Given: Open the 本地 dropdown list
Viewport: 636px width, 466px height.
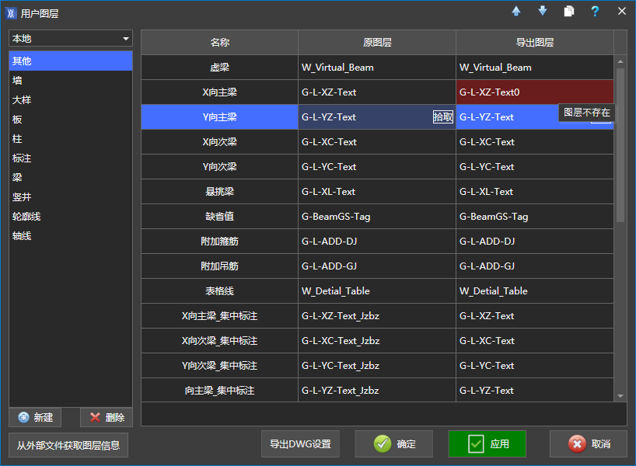Looking at the screenshot, I should pyautogui.click(x=71, y=39).
